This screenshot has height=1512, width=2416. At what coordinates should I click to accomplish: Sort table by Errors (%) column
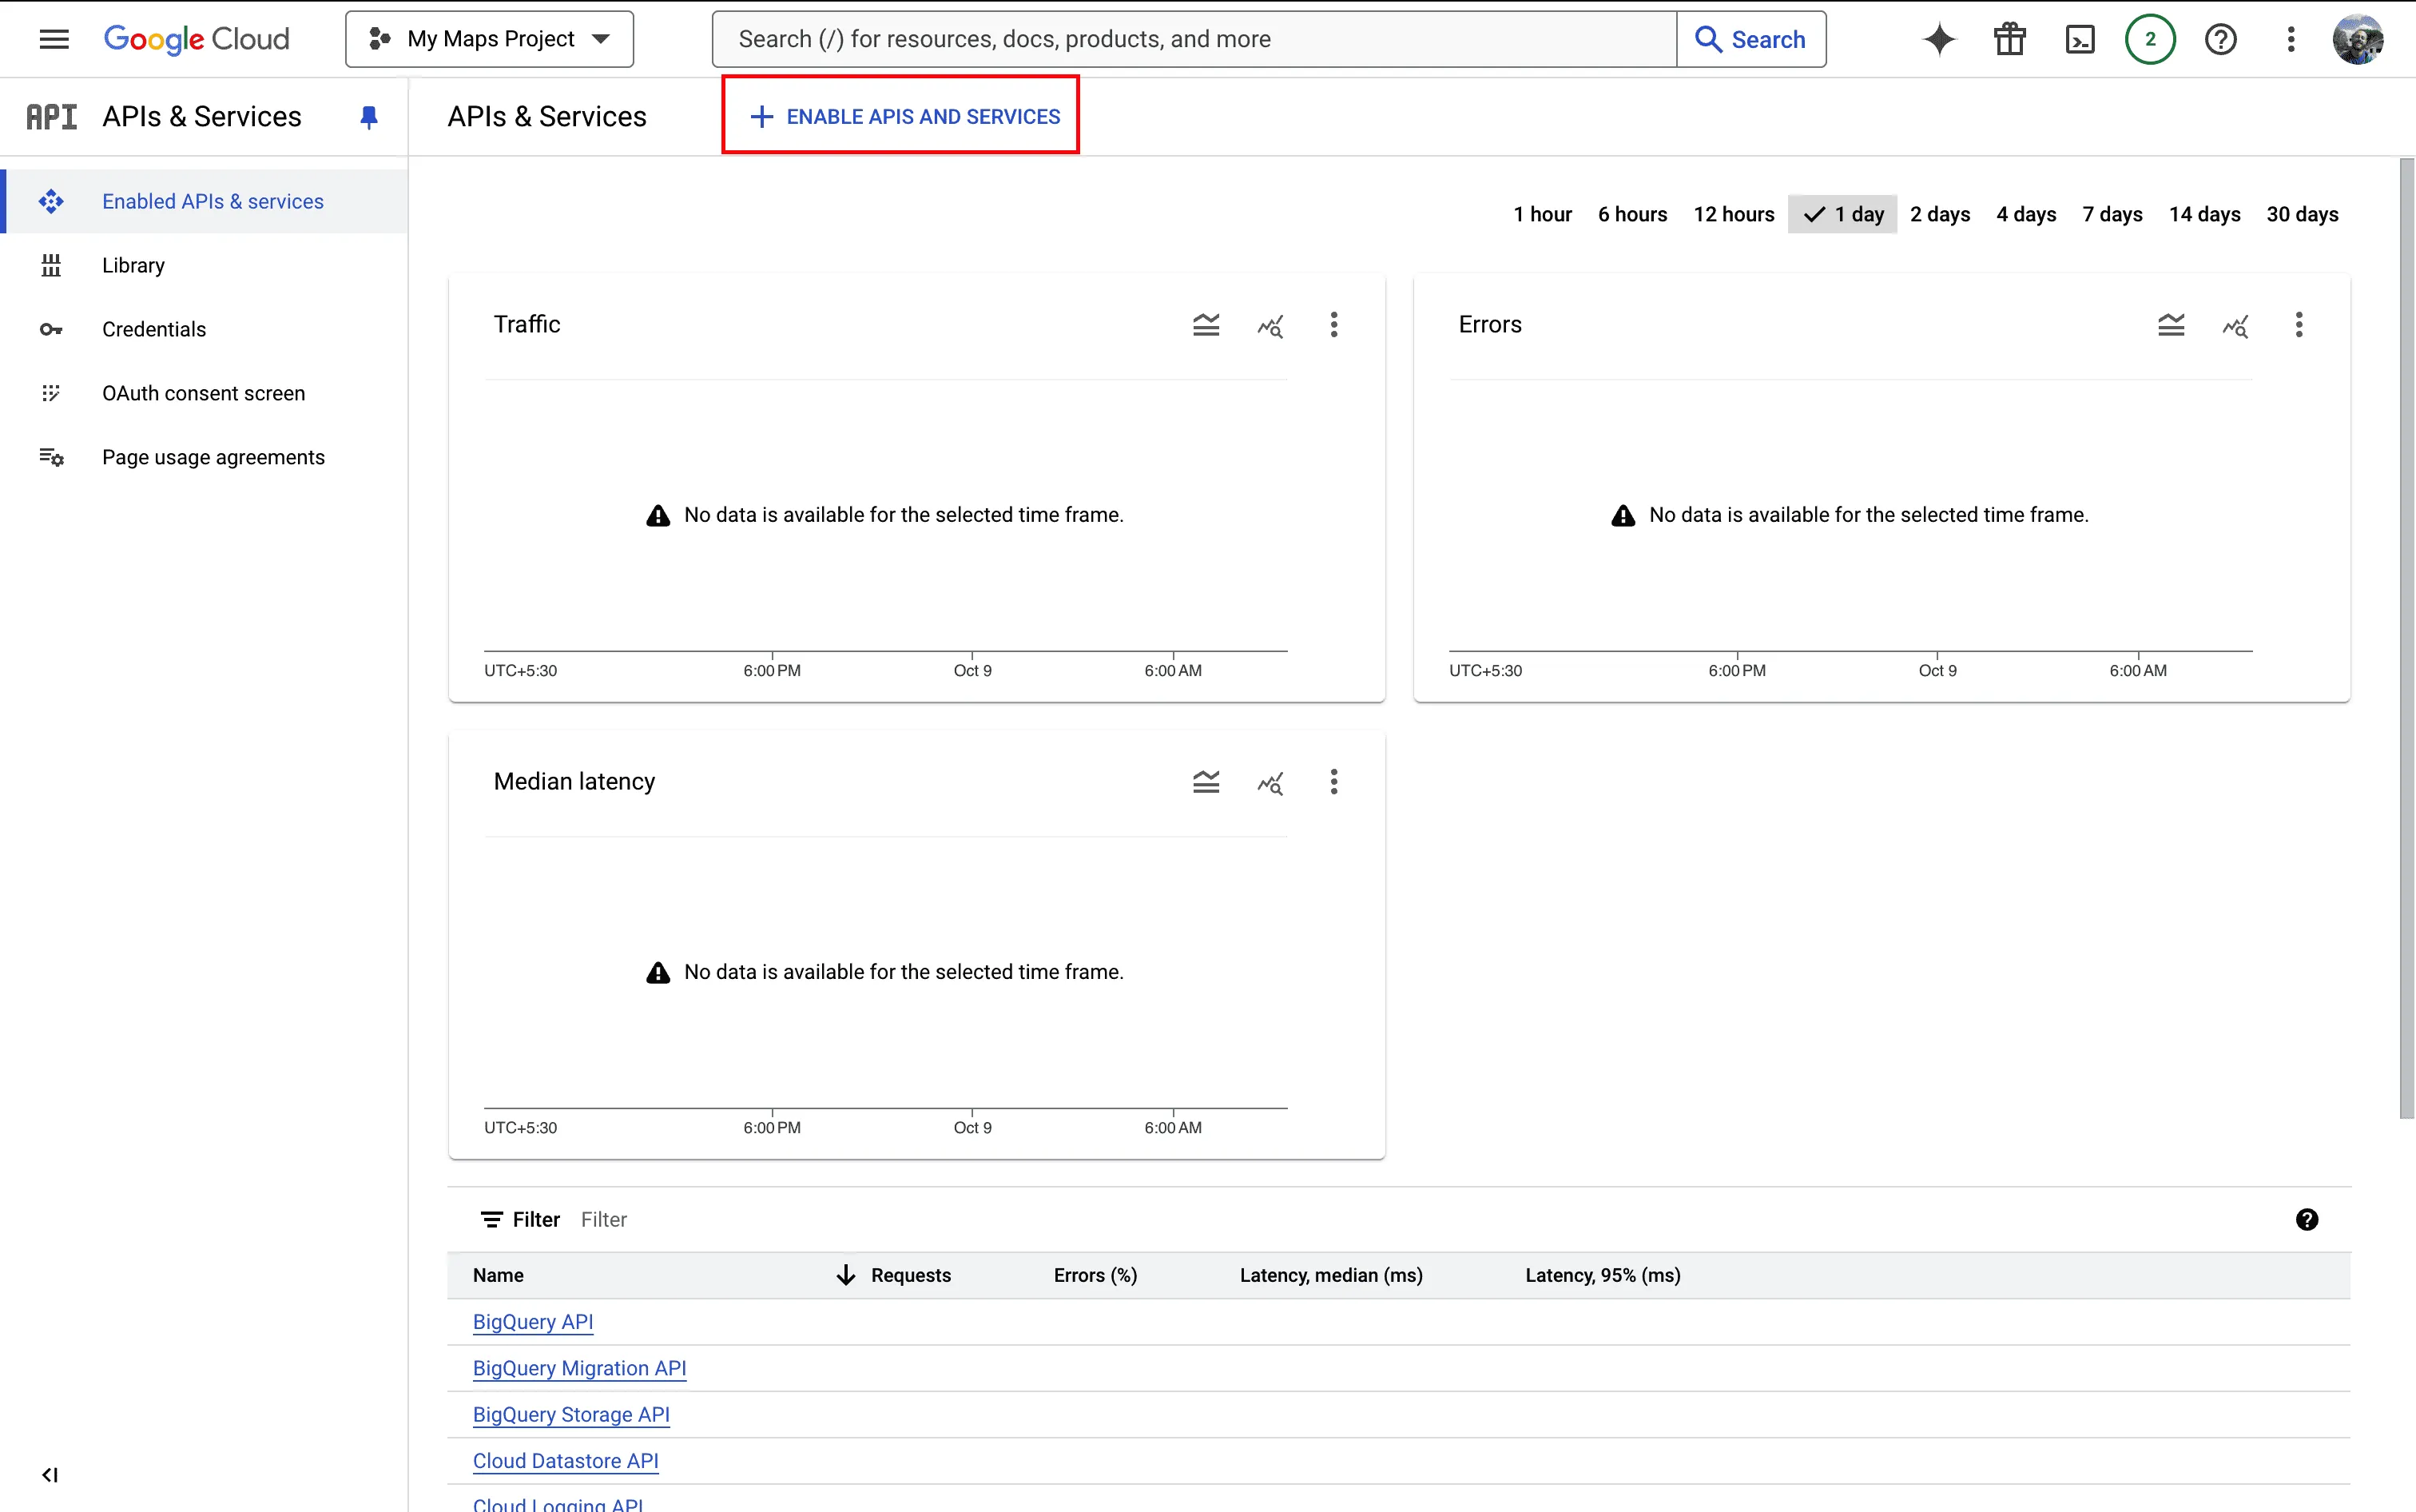(x=1095, y=1275)
